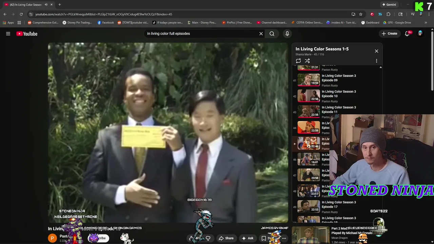Viewport: 434px width, 244px height.
Task: Click the page vertical scrollbar
Action: pos(432,61)
